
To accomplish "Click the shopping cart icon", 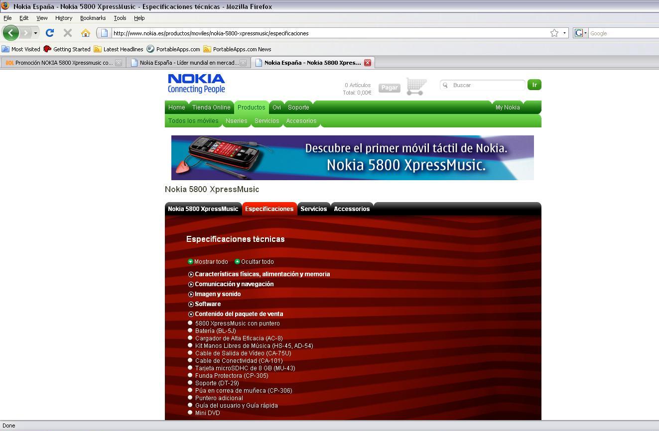I will pos(416,86).
